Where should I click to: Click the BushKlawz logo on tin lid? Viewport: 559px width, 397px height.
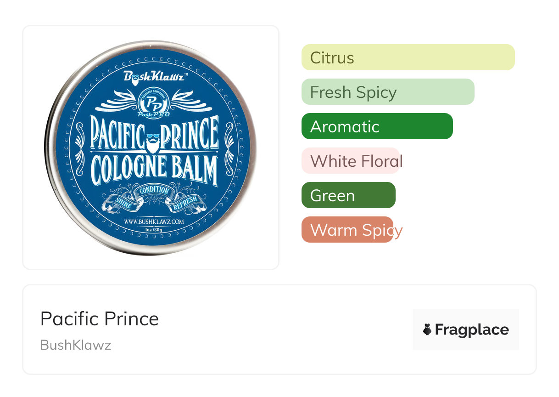(x=154, y=77)
